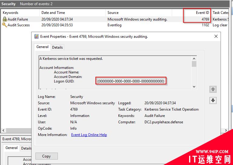Select the Audit Success event row
Viewport: 233px width, 165px height.
[115, 25]
